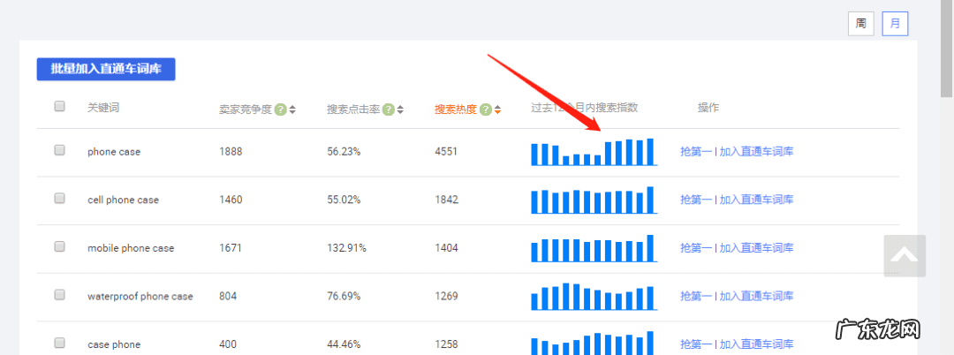Click keyword text 'mobile phone case'
This screenshot has width=954, height=355.
(x=131, y=248)
